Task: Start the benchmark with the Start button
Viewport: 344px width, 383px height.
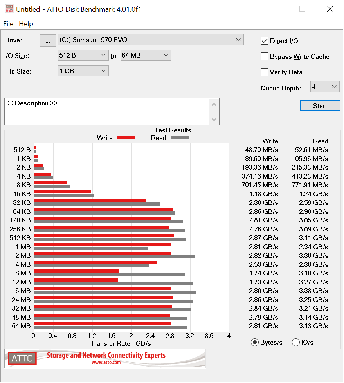Action: (320, 106)
